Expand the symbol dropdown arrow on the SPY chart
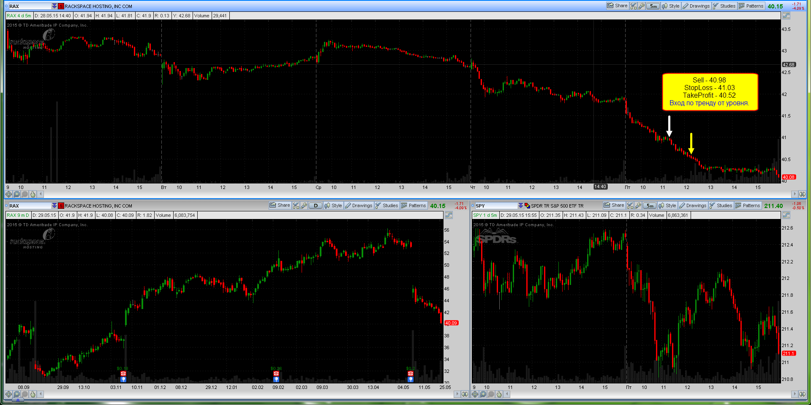The height and width of the screenshot is (405, 811). [521, 206]
